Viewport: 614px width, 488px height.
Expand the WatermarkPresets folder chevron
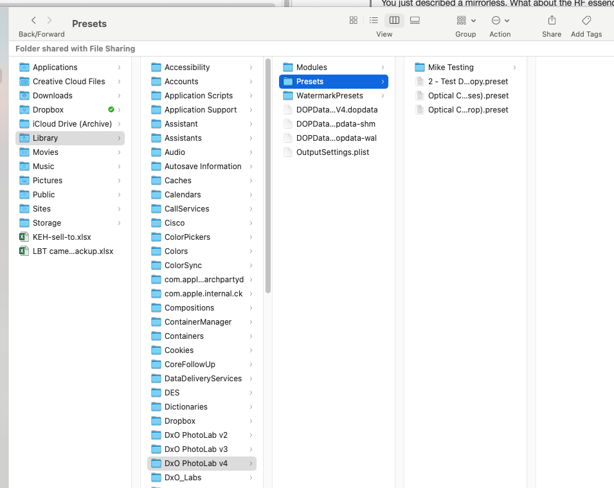pyautogui.click(x=383, y=96)
